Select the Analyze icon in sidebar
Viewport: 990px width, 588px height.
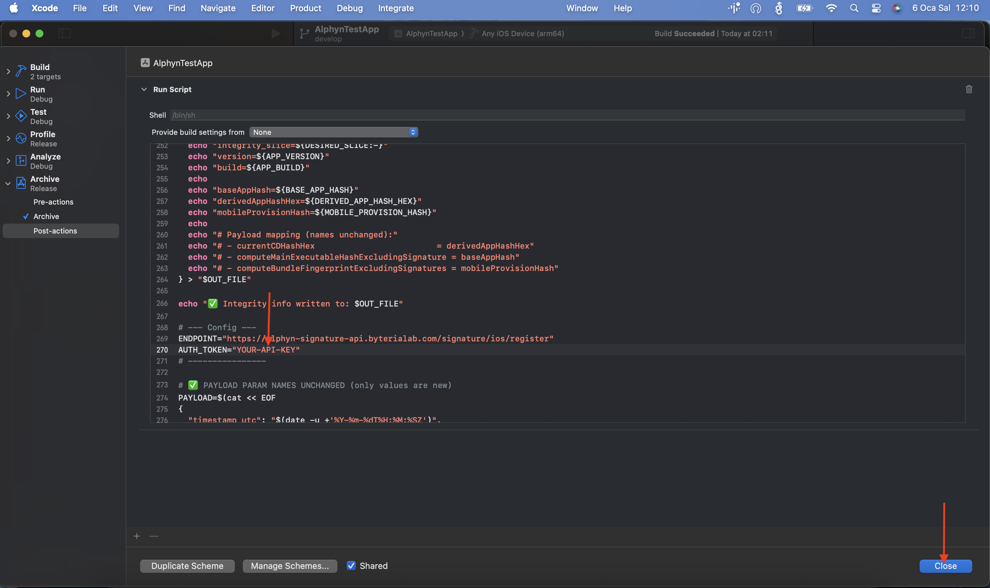[21, 160]
